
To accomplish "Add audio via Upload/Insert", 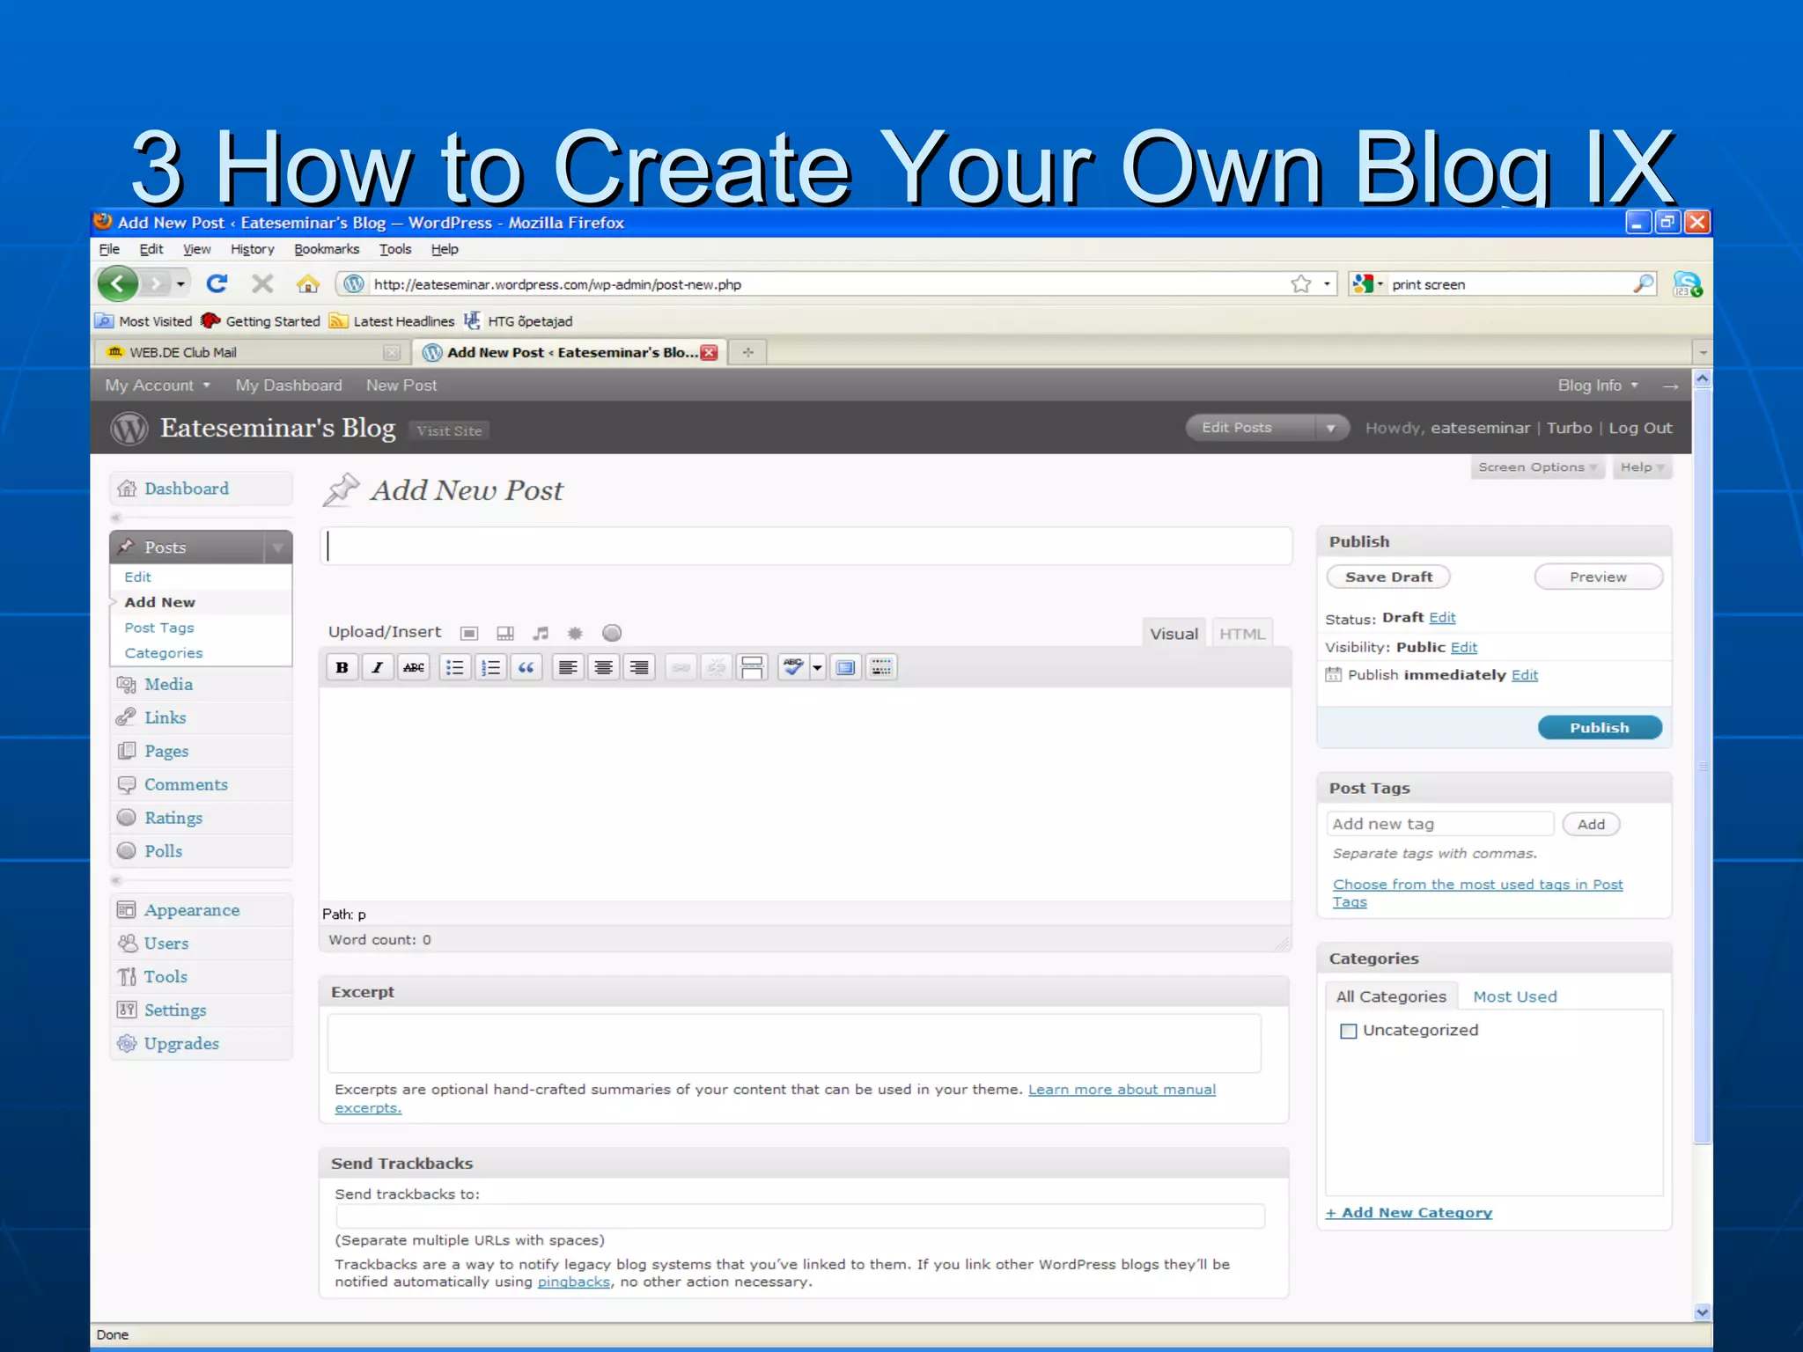I will (541, 633).
